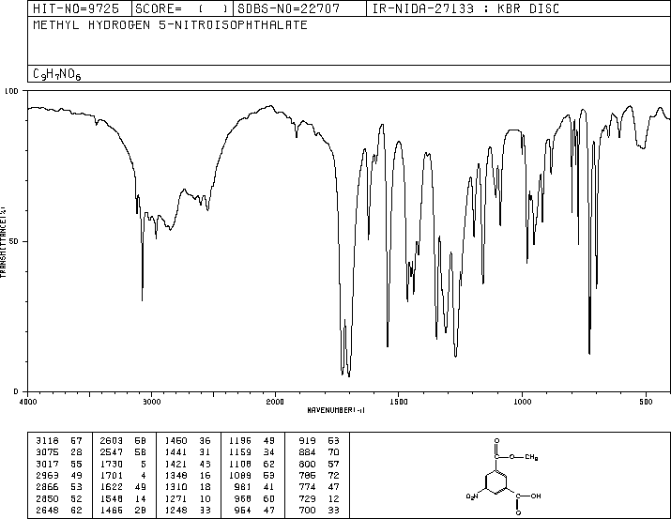The height and width of the screenshot is (519, 671).
Task: Click the 100 y-axis tick label
Action: (x=11, y=91)
